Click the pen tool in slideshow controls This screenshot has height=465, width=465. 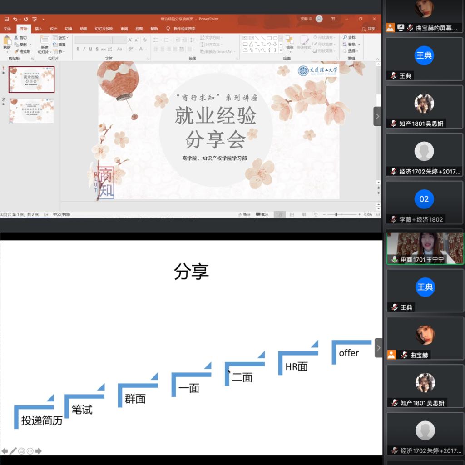click(13, 451)
